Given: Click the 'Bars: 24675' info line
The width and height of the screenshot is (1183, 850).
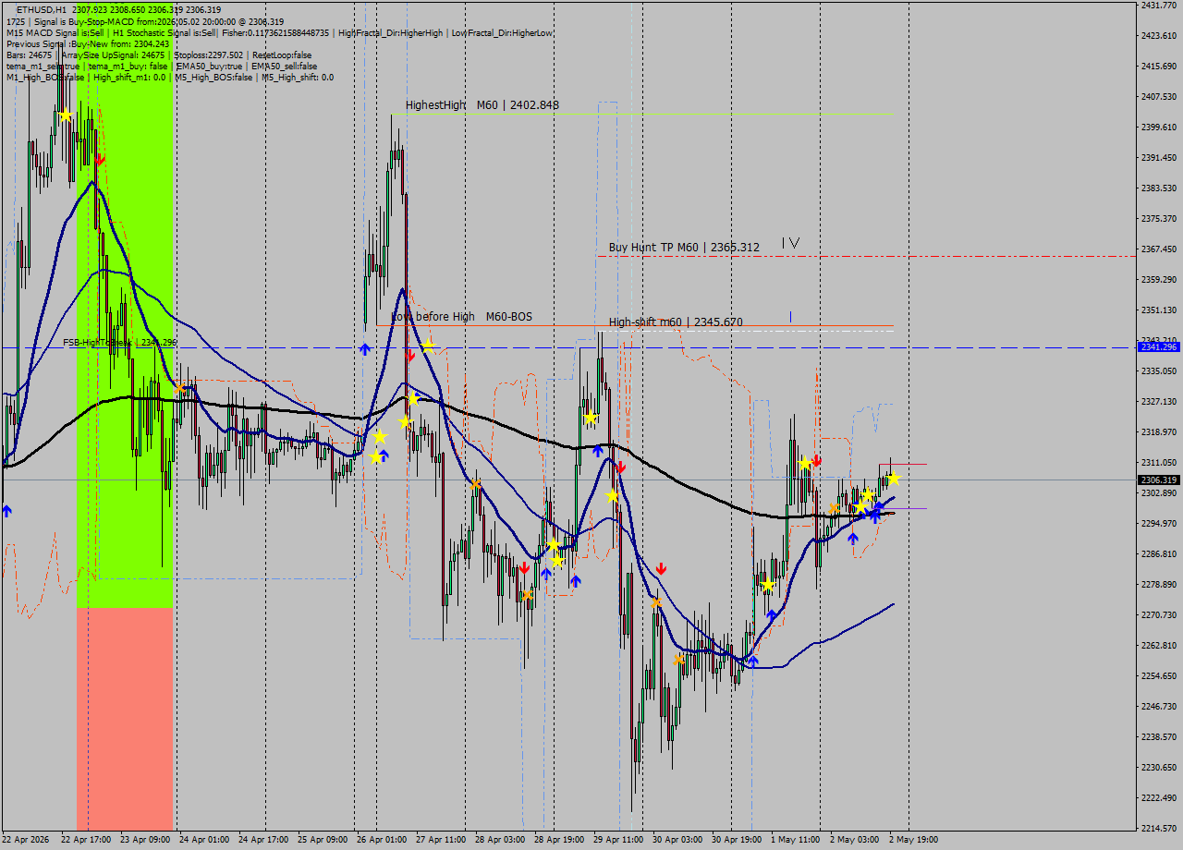Looking at the screenshot, I should [x=159, y=55].
